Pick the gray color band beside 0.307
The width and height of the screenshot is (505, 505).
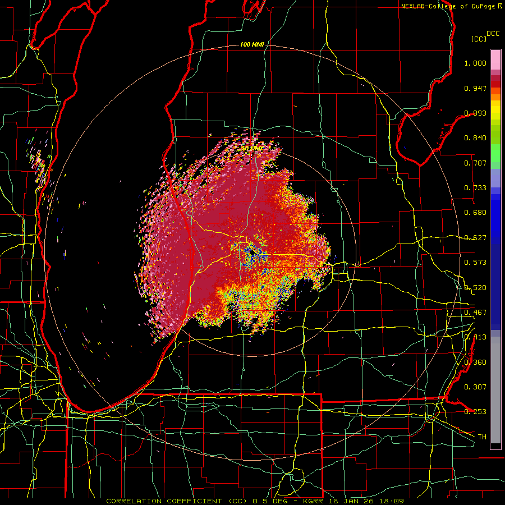point(495,390)
